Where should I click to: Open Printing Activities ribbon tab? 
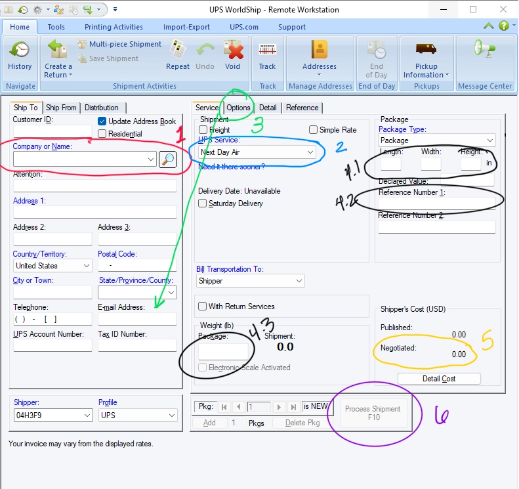[x=114, y=27]
